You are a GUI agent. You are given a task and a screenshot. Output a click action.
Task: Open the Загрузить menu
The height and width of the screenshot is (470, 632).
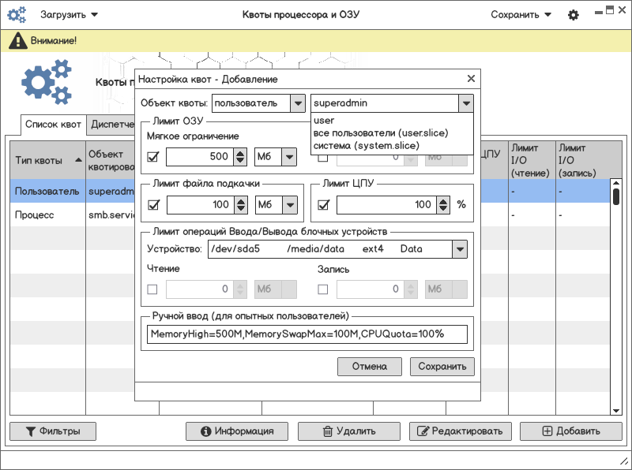point(70,14)
